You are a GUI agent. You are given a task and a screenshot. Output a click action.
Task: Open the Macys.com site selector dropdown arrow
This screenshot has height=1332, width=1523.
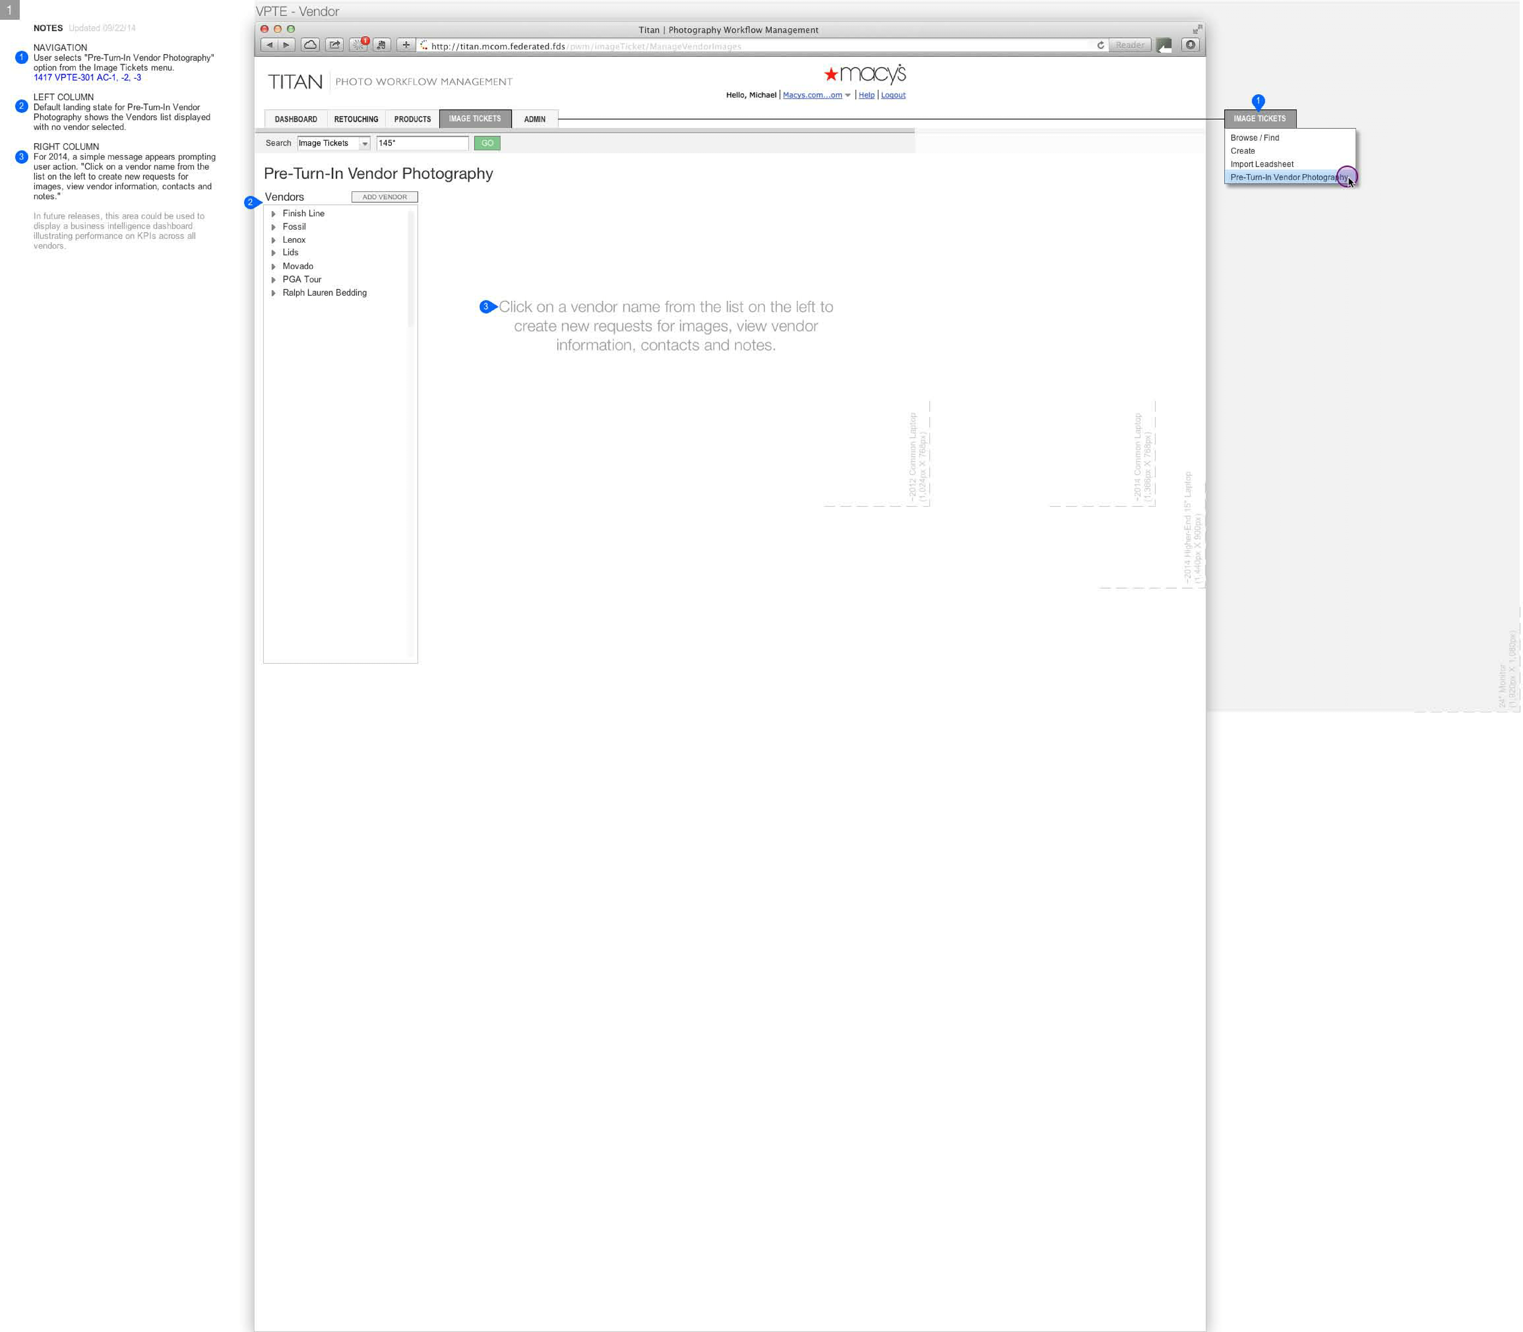(849, 96)
